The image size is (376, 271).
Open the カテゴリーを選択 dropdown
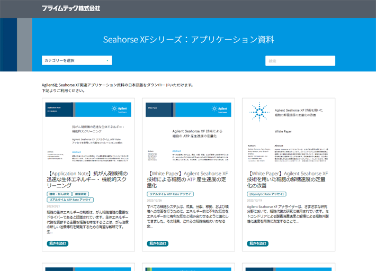click(x=77, y=60)
